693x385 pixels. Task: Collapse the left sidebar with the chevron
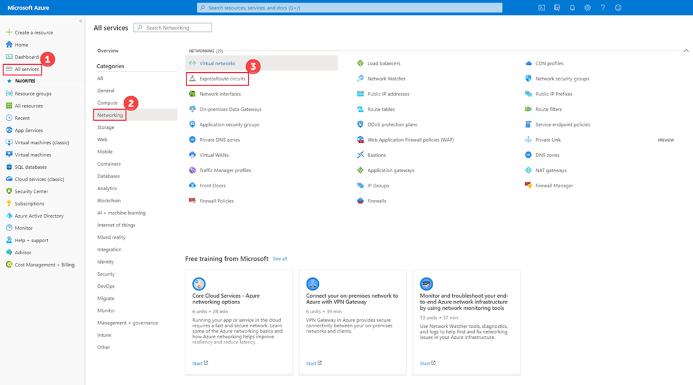click(80, 20)
